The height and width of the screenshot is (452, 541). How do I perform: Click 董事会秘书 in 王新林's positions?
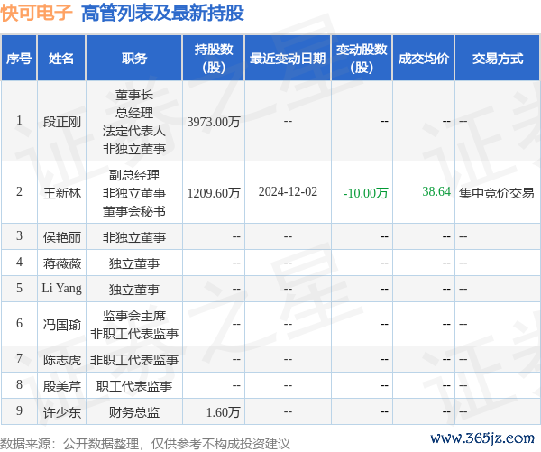tap(133, 211)
